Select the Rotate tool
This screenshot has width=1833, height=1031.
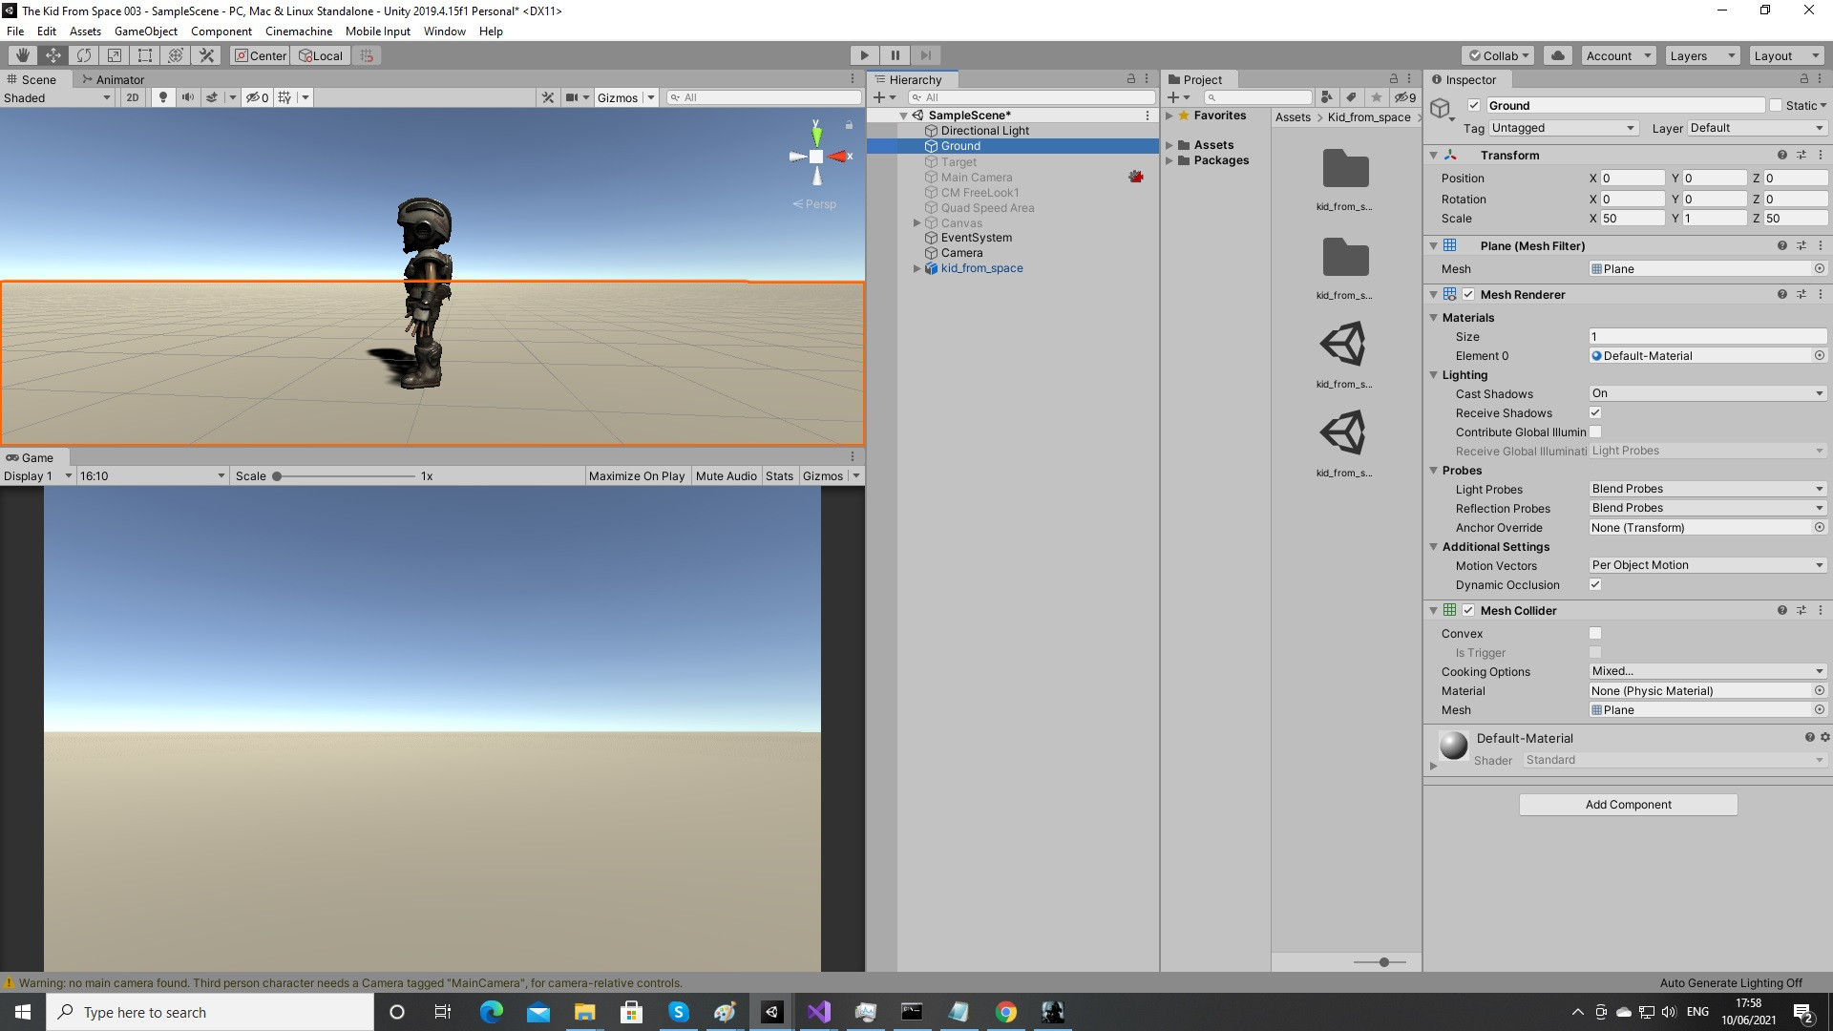click(84, 55)
